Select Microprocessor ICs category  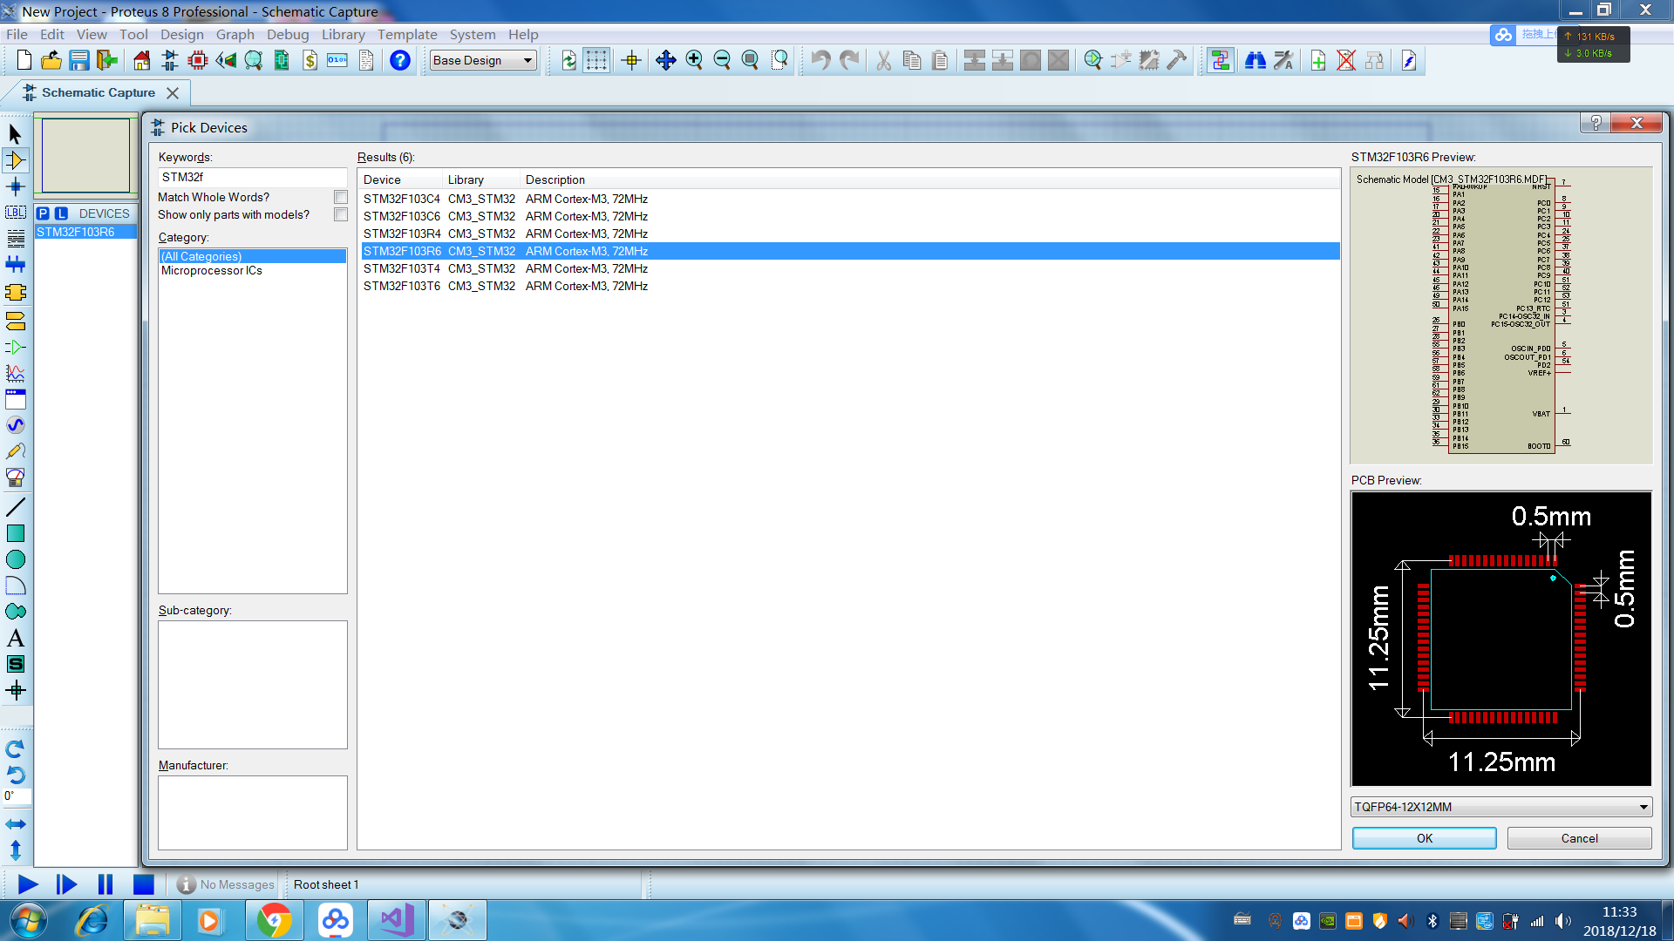212,271
